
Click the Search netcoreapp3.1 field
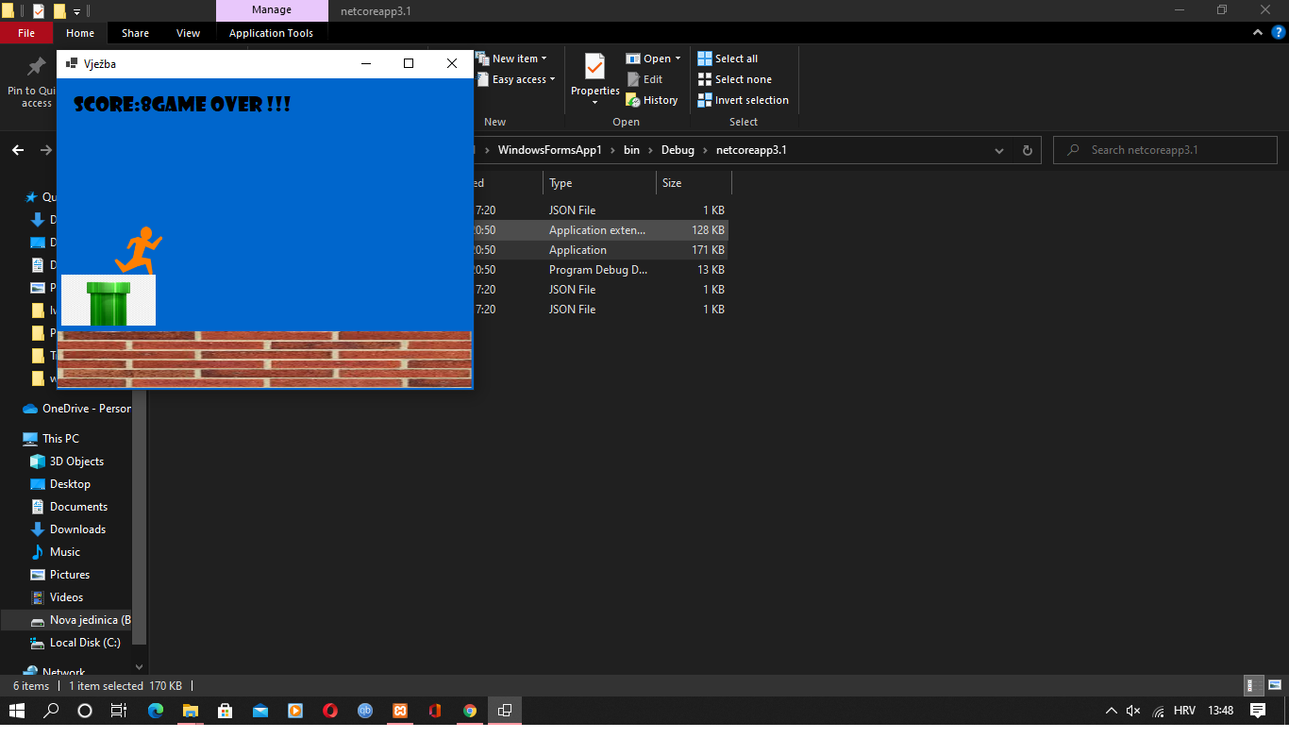tap(1165, 150)
